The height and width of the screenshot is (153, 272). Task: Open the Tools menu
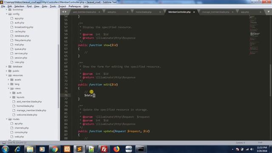pos(53,6)
